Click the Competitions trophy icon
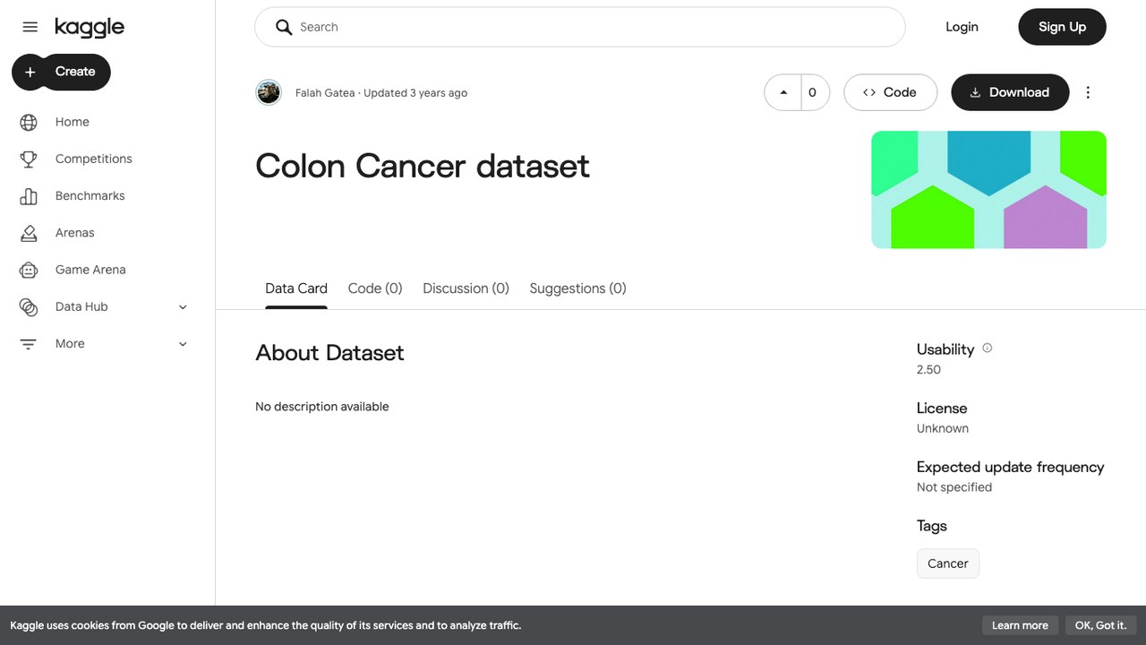 (x=29, y=159)
